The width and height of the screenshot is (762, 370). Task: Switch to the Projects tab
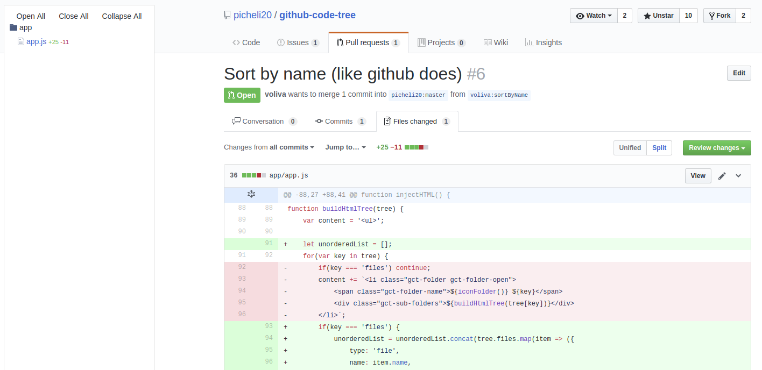point(441,42)
